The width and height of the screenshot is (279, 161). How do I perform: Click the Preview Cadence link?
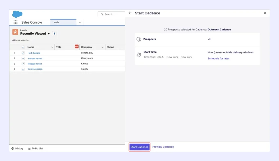(163, 147)
